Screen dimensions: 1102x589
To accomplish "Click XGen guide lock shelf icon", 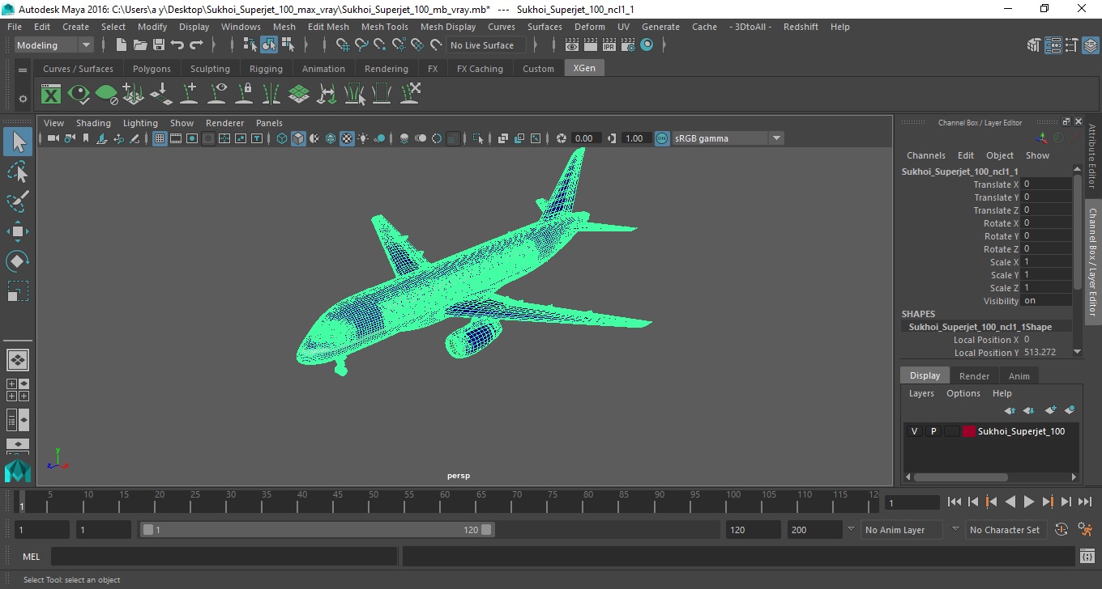I will [x=244, y=94].
